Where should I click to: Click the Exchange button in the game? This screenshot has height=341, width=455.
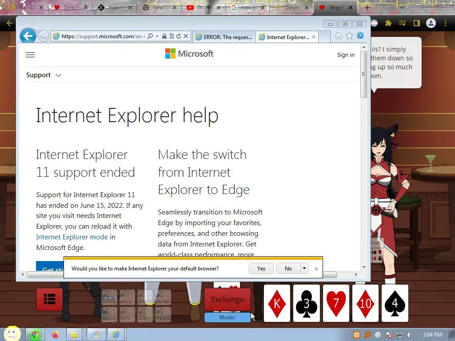pos(227,299)
